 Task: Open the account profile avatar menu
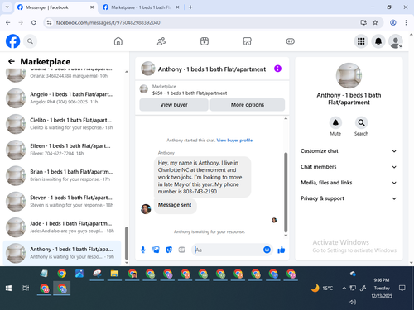pos(396,41)
